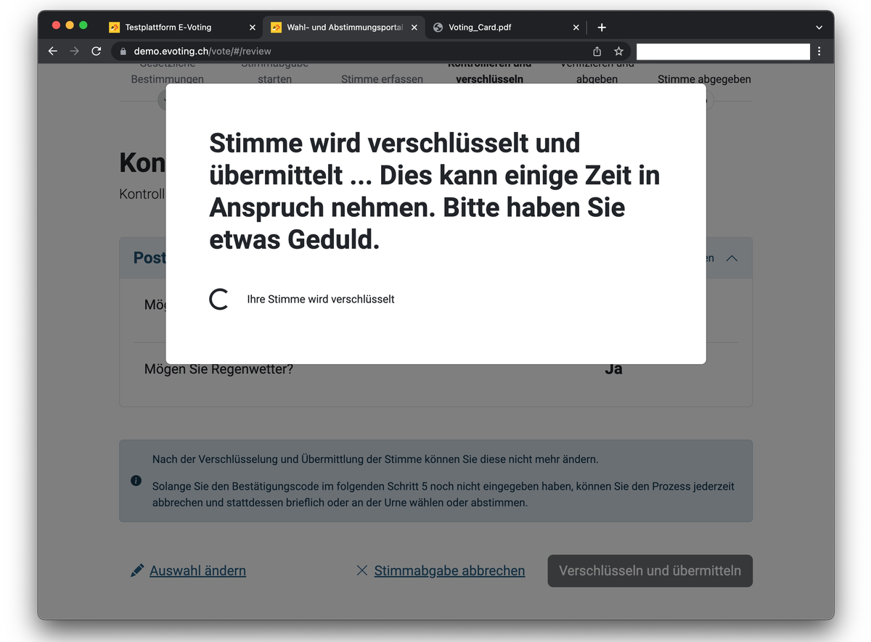Click the loading spinner in the dialog

coord(219,299)
